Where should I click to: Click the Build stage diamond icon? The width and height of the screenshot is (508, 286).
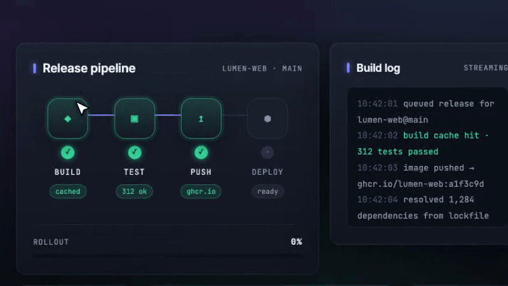pyautogui.click(x=68, y=119)
